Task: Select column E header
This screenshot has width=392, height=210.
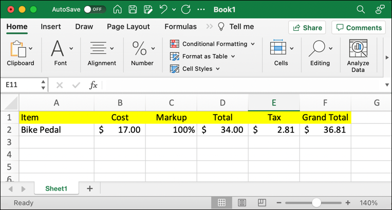Action: coord(274,102)
